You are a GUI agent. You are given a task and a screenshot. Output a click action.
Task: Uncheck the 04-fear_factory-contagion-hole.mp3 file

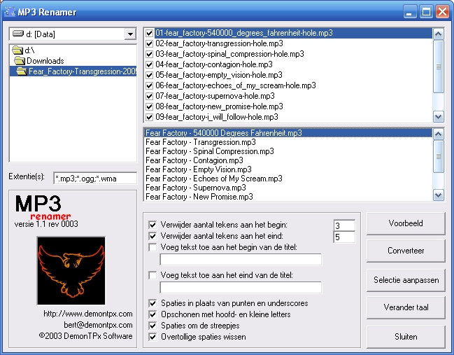[x=149, y=64]
